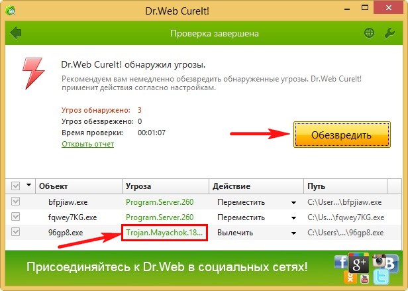Open action dropdown for 96gp8.exe
Viewport: 408px width, 291px height.
tap(294, 233)
